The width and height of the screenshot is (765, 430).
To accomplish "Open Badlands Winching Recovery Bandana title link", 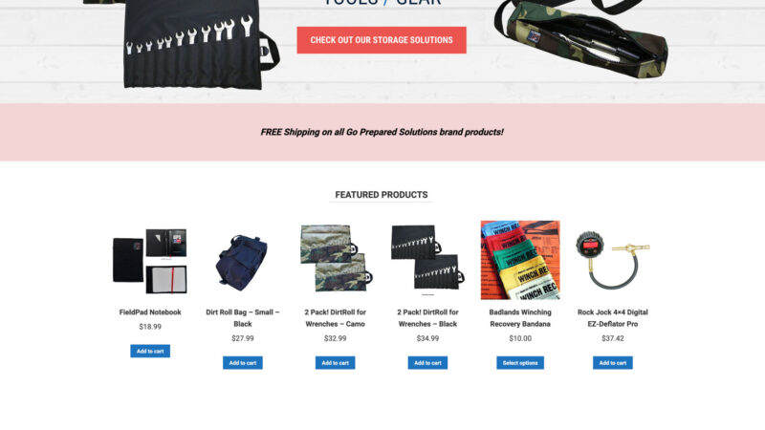I will point(520,318).
